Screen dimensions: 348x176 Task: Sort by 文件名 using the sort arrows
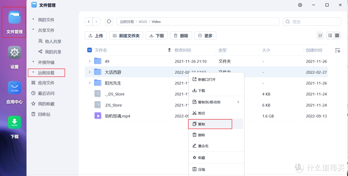[x=169, y=50]
